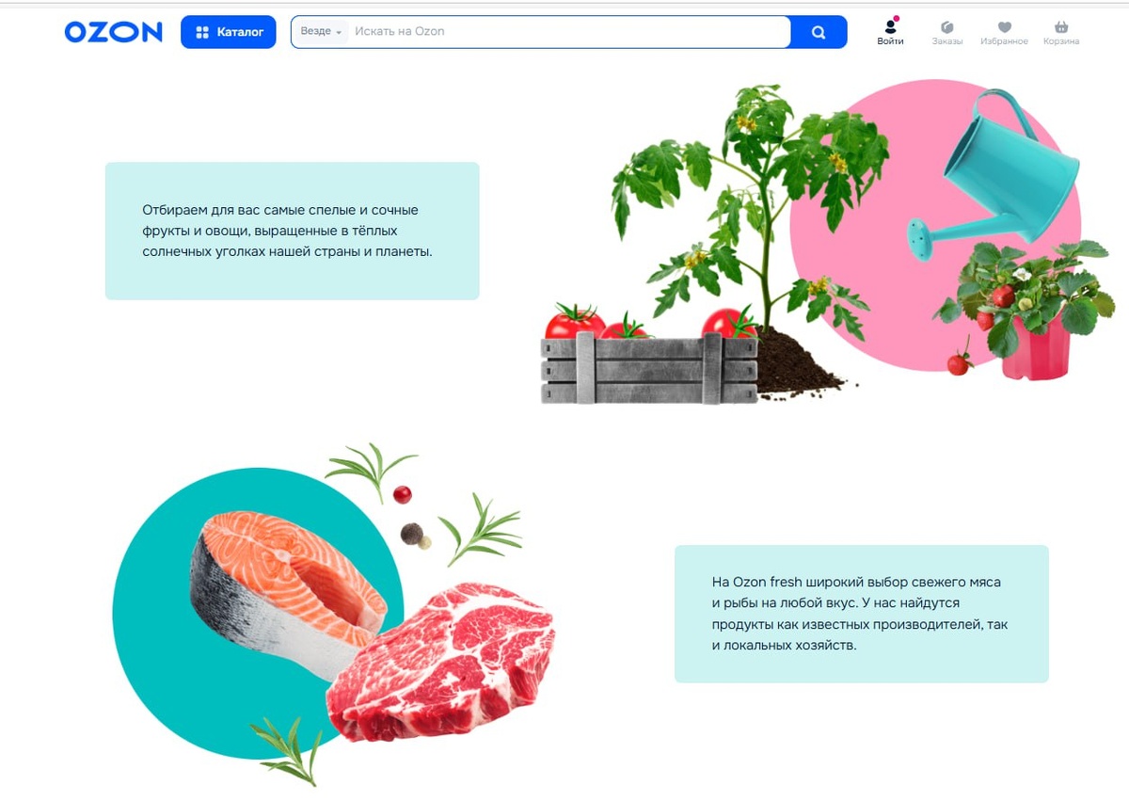Screen dimensions: 1129x801
Task: Open Избранное heart icon
Action: point(1005,27)
